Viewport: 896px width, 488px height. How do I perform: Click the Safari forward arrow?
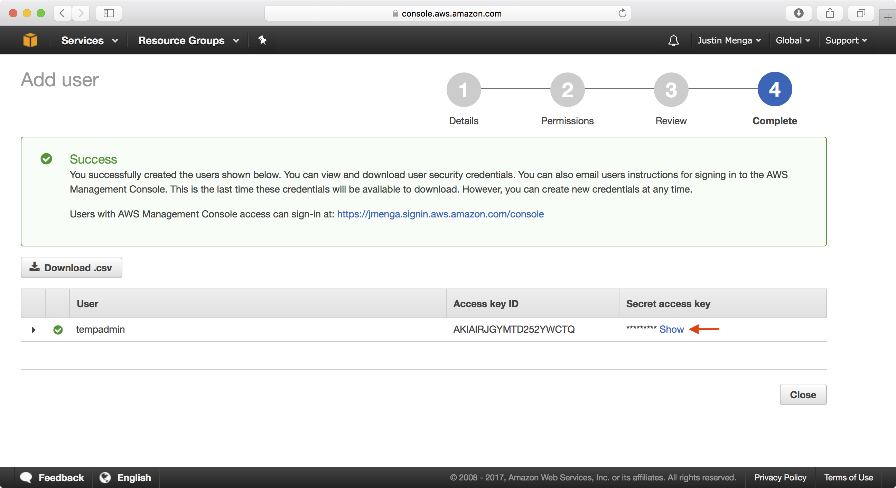(81, 13)
